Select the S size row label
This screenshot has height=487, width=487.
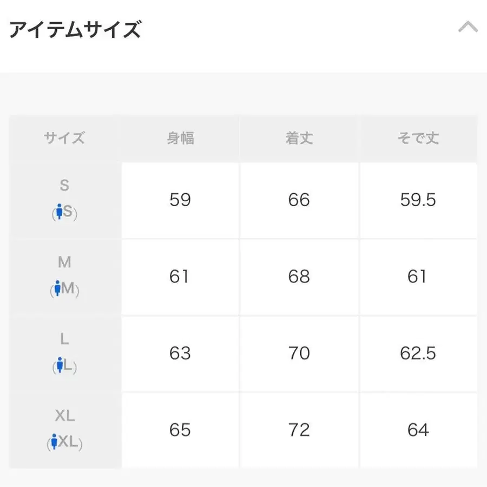(64, 186)
